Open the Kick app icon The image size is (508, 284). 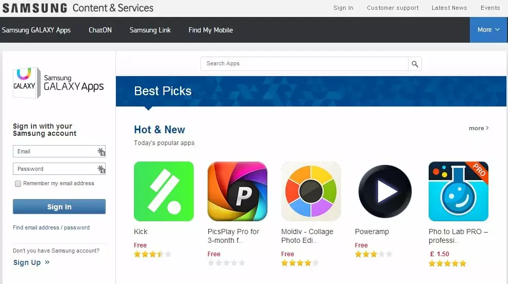164,191
